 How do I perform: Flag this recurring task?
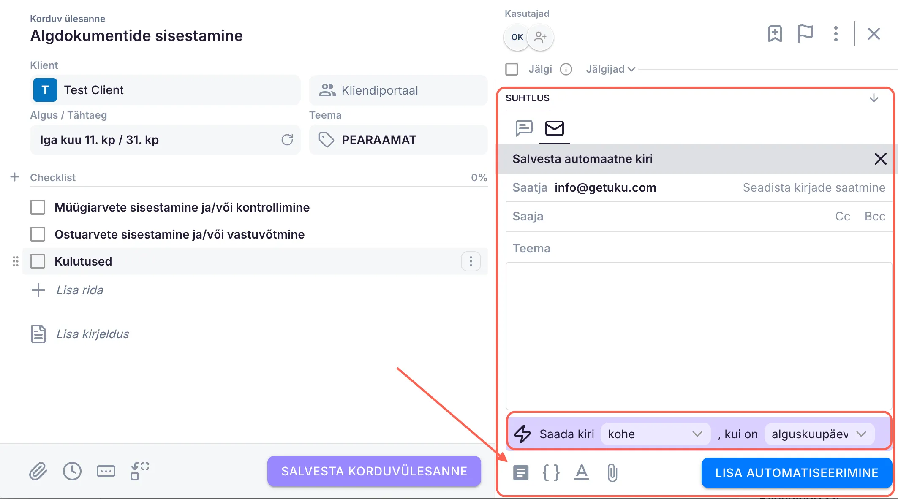point(805,34)
